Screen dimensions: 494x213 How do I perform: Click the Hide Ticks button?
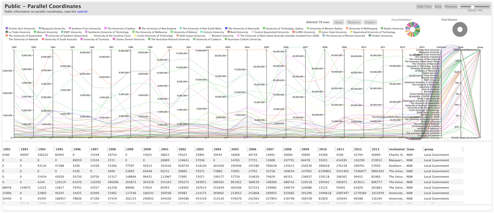(x=424, y=7)
